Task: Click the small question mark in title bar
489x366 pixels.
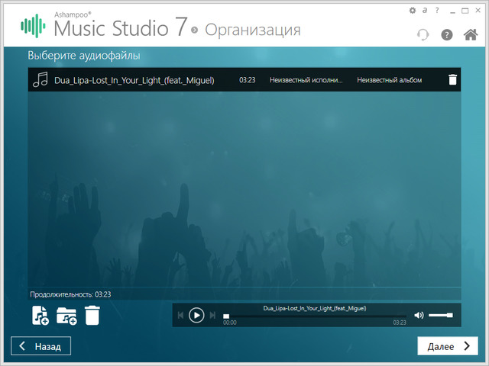Action: pos(437,10)
